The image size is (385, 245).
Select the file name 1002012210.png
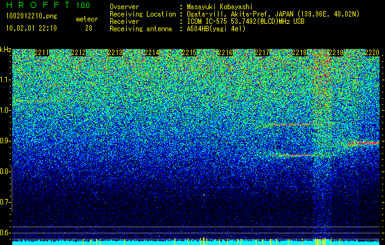pyautogui.click(x=32, y=17)
